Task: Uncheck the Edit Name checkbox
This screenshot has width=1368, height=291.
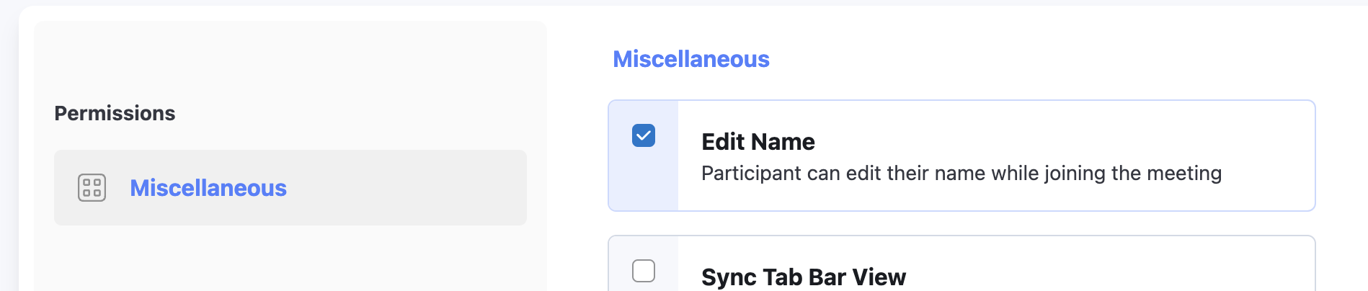Action: pyautogui.click(x=644, y=135)
